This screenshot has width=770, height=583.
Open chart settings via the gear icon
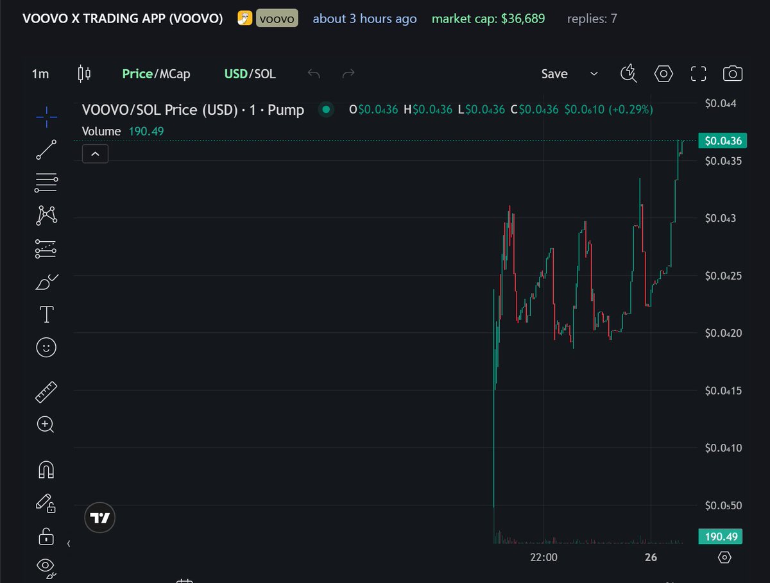[x=663, y=74]
